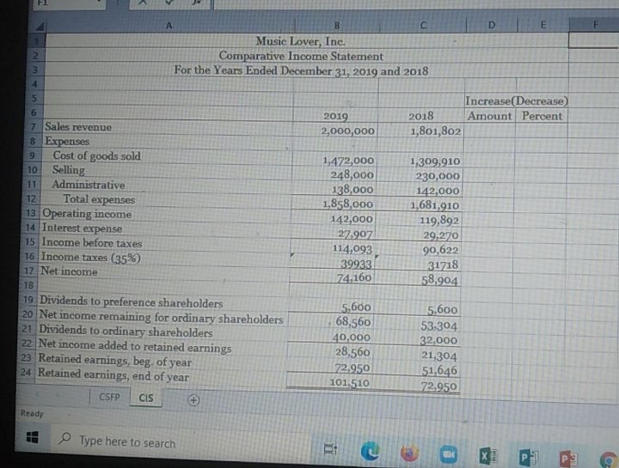619x468 pixels.
Task: Select the 31718 tax cell
Action: [x=443, y=265]
